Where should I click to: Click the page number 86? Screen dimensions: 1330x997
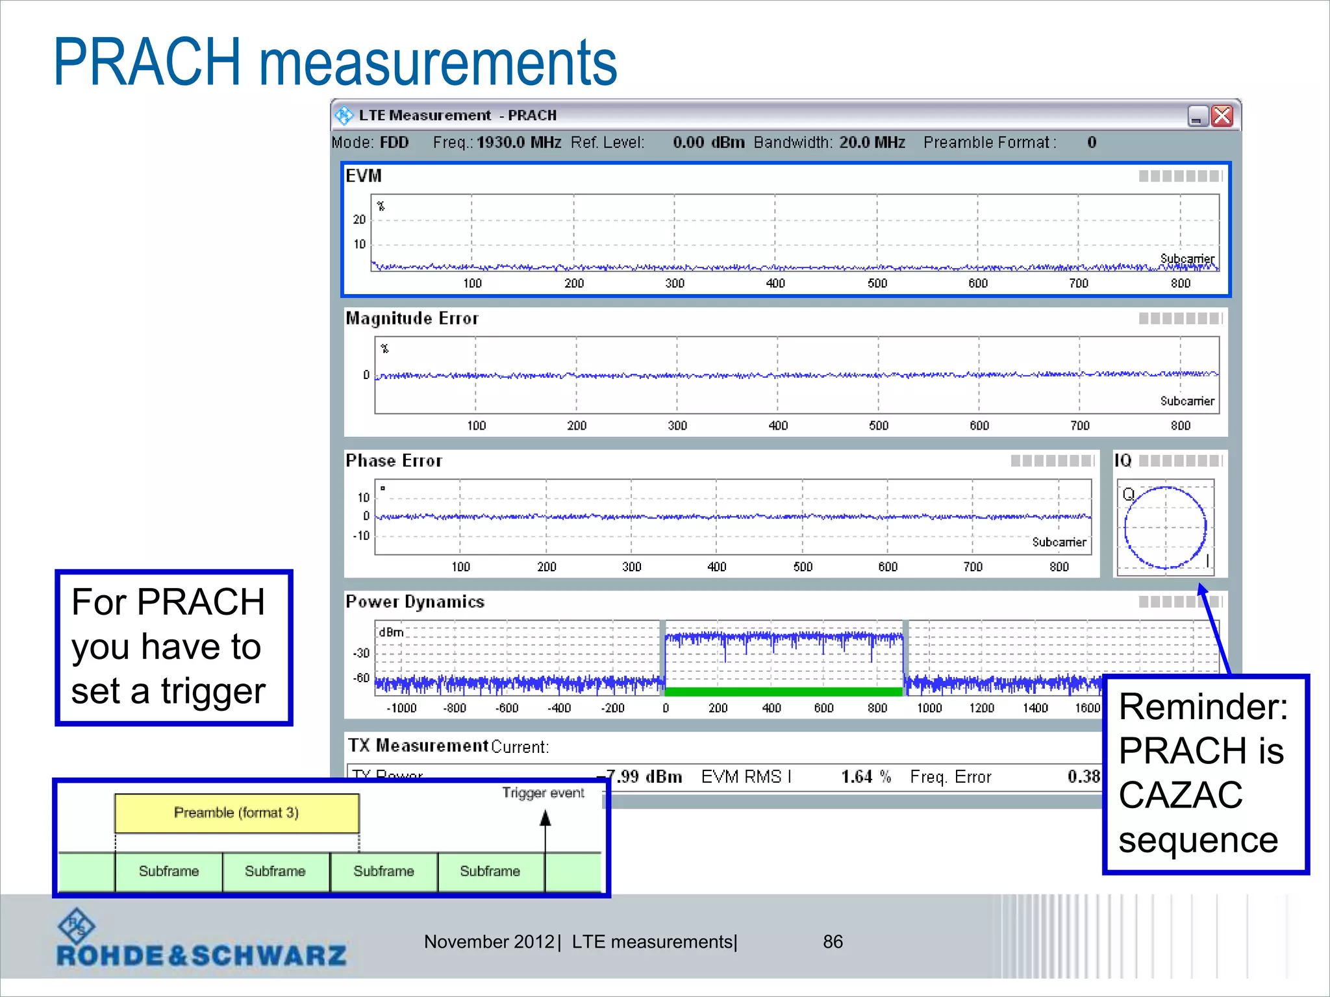click(x=833, y=941)
